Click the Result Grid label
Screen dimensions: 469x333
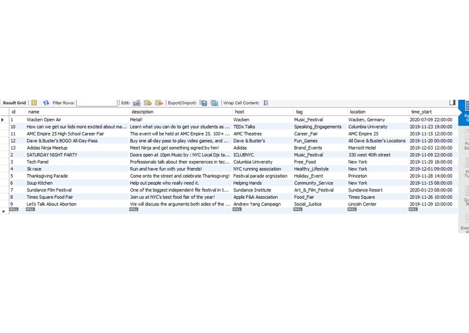[x=14, y=102]
